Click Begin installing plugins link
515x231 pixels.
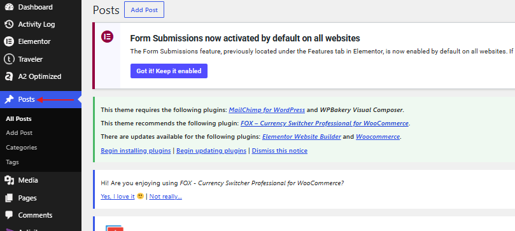(x=136, y=151)
